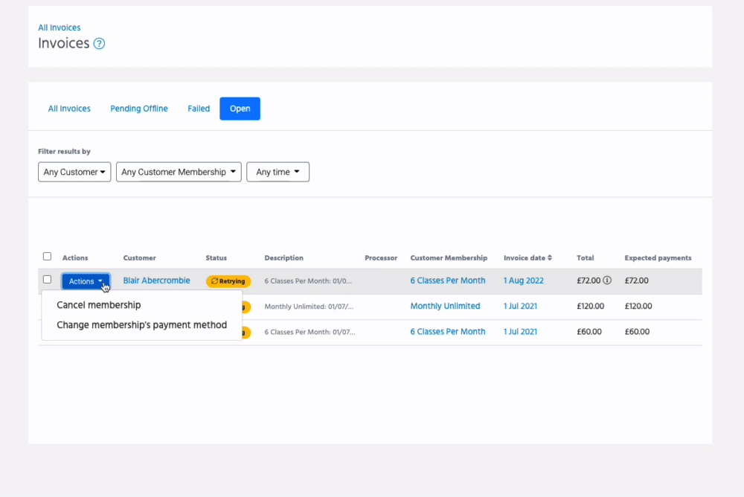Switch to the All Invoices tab
Viewport: 744px width, 497px height.
(69, 109)
